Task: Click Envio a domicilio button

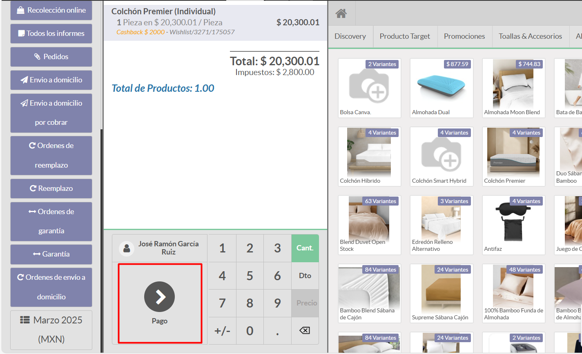Action: point(51,80)
